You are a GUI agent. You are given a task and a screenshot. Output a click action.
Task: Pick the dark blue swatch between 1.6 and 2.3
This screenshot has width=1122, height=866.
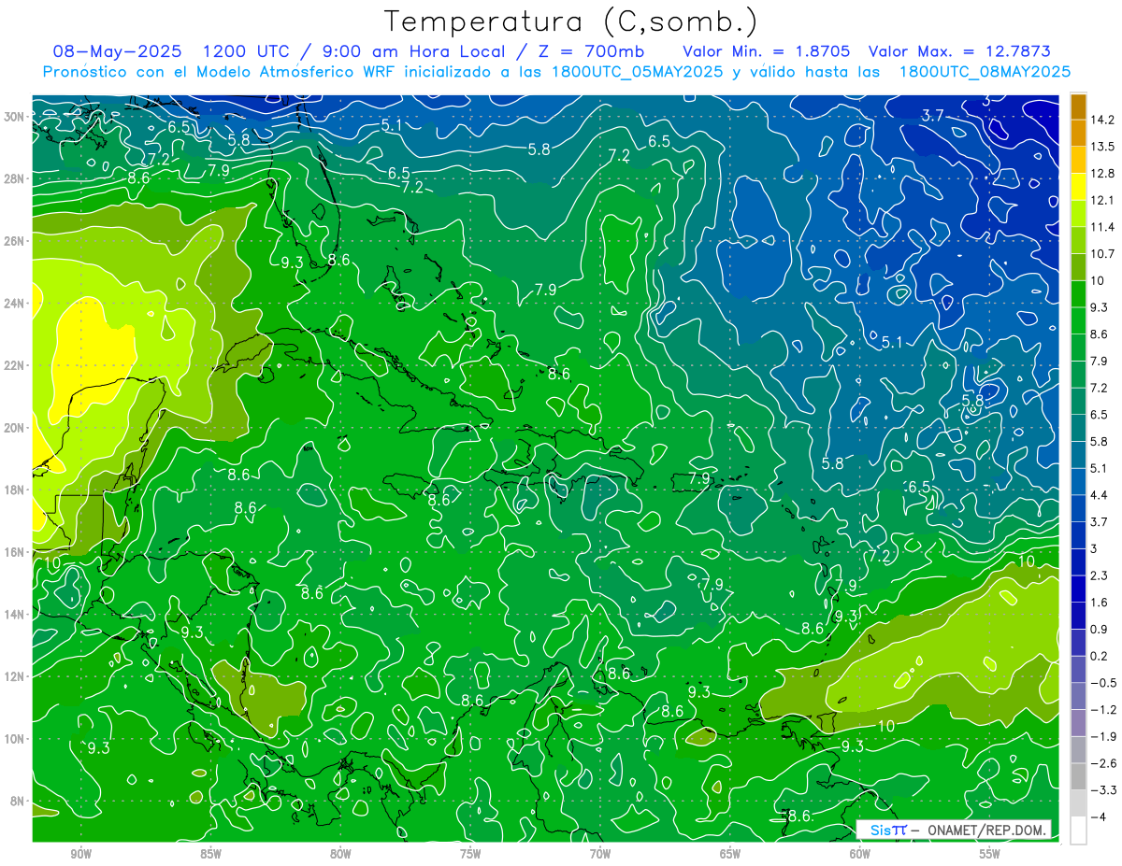tap(1078, 589)
